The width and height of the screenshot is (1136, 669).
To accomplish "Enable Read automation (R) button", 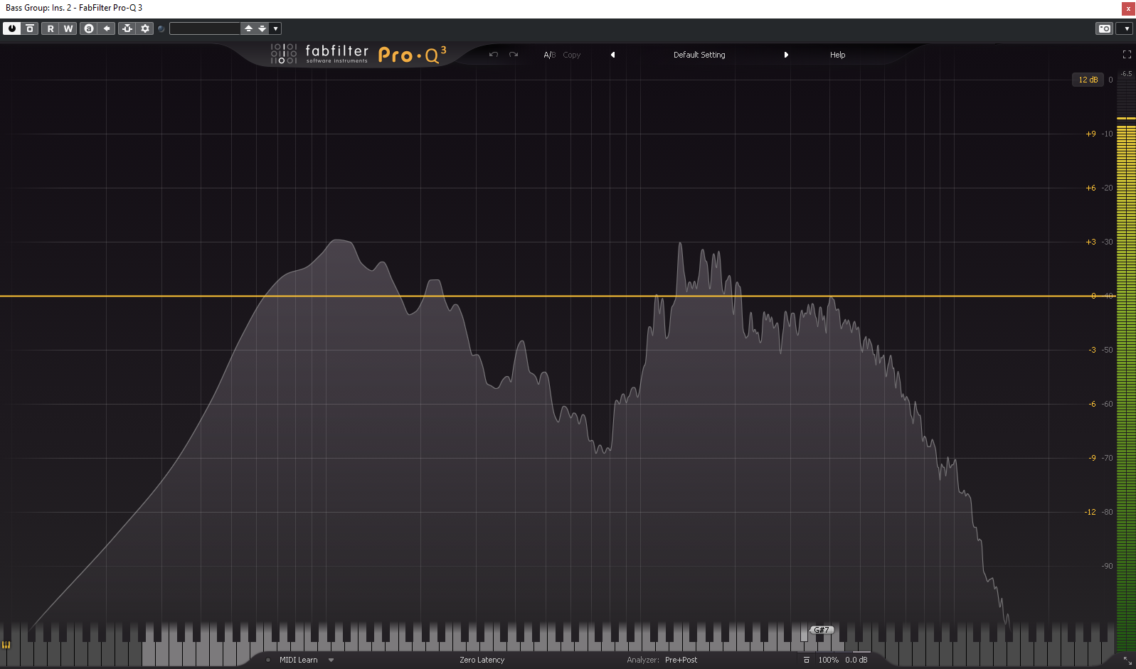I will pos(51,28).
